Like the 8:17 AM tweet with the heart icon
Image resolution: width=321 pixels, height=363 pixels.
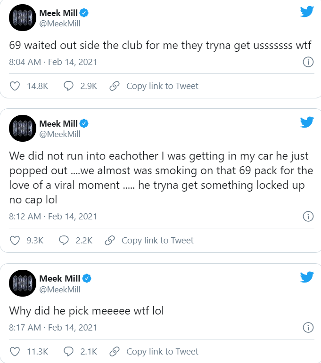[x=15, y=352]
